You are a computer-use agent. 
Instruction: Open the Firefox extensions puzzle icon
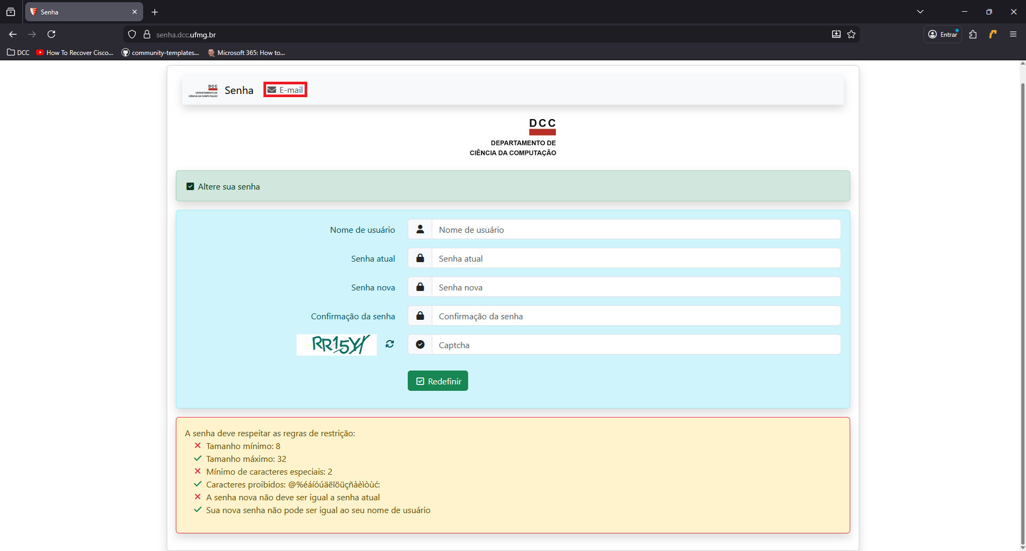click(973, 35)
